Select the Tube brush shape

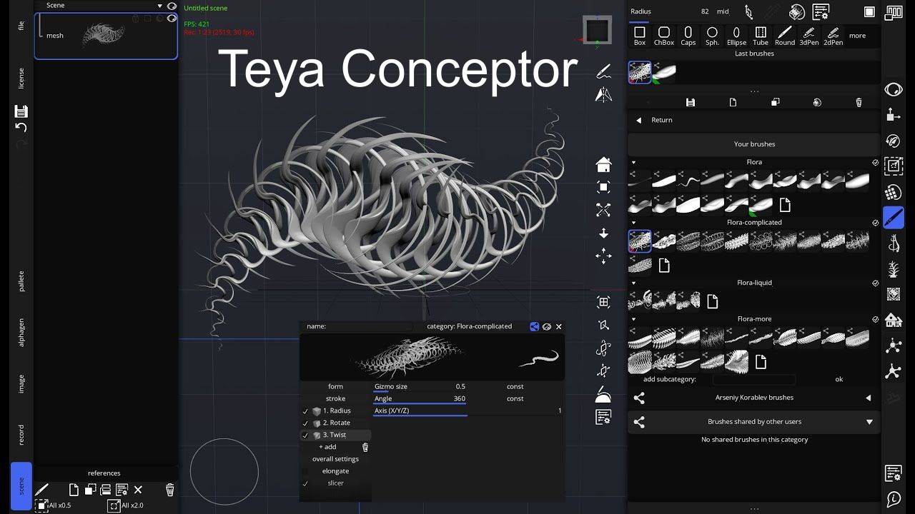(x=760, y=36)
